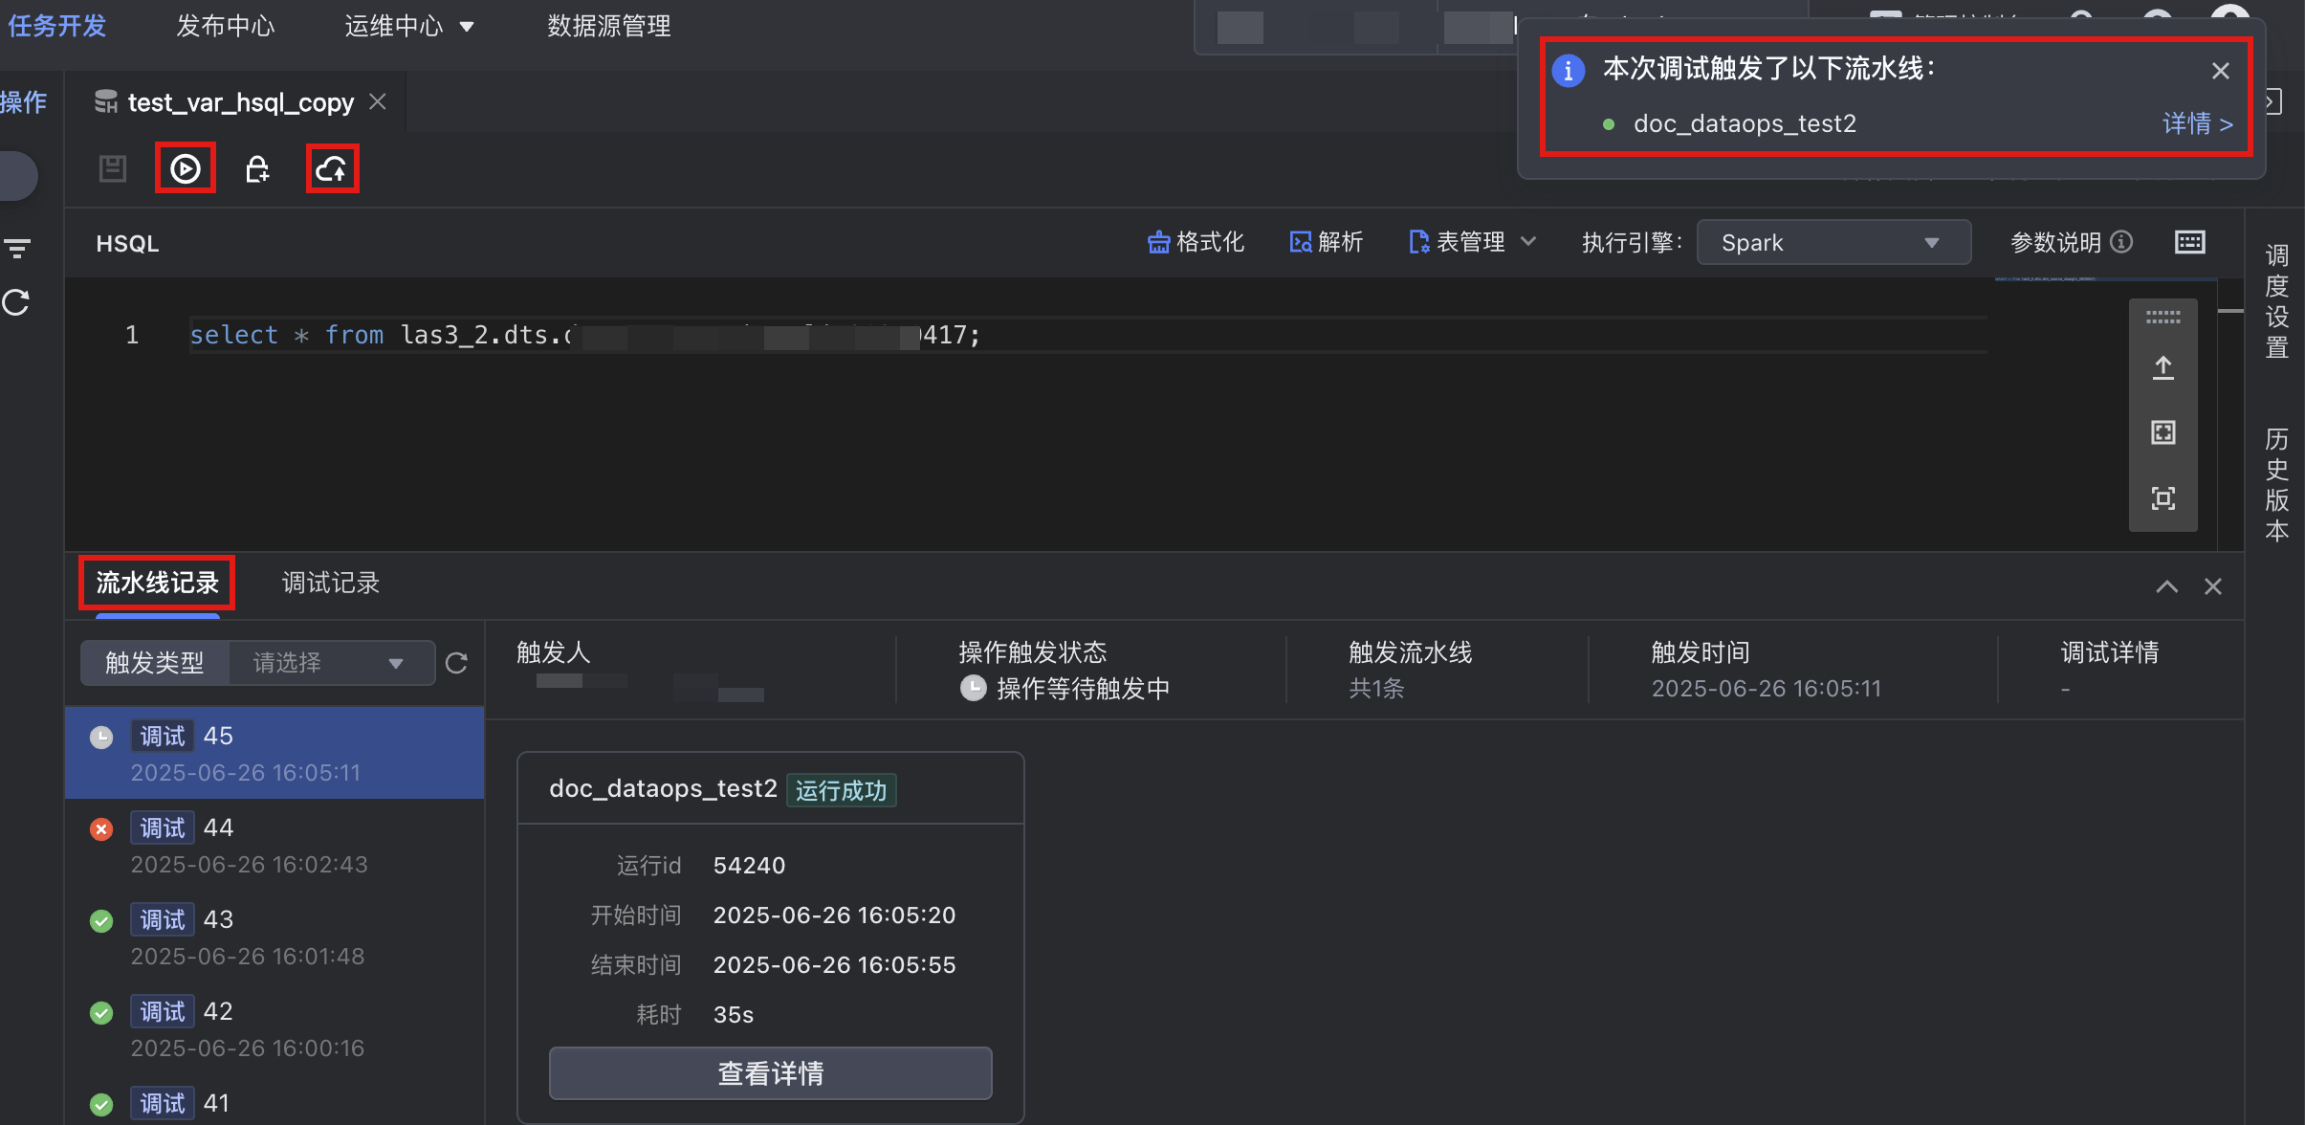Click the cloud upload submit icon
The width and height of the screenshot is (2305, 1125).
tap(332, 169)
